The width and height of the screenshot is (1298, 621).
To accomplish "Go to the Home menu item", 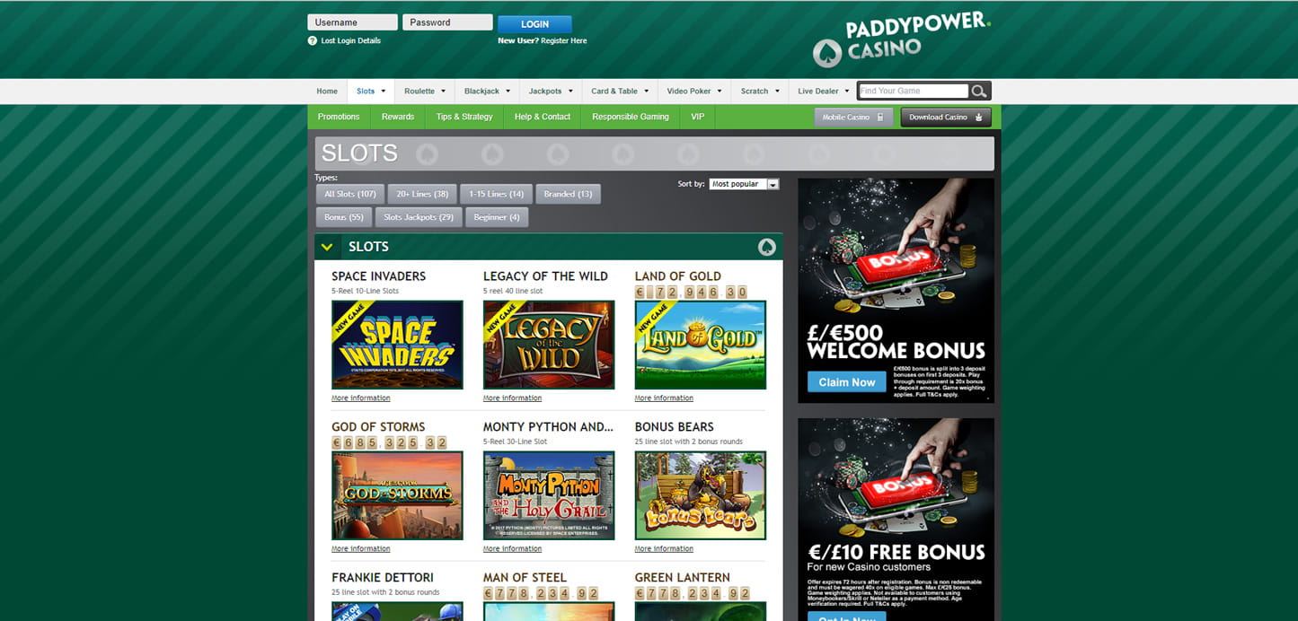I will (327, 92).
